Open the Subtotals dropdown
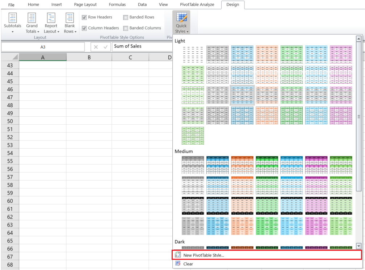Viewport: 365px width, 270px height. click(x=13, y=23)
